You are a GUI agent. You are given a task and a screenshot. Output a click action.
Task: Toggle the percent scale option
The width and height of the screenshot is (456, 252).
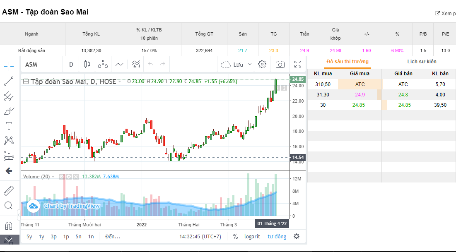[x=235, y=237]
